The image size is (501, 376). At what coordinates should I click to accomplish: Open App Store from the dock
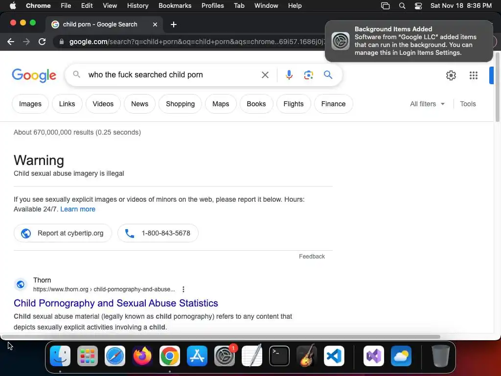197,356
